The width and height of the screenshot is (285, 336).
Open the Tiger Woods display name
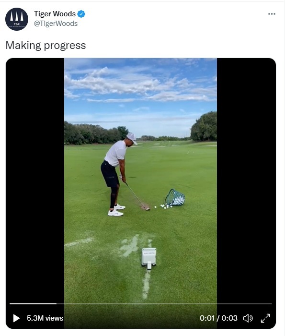pyautogui.click(x=55, y=14)
